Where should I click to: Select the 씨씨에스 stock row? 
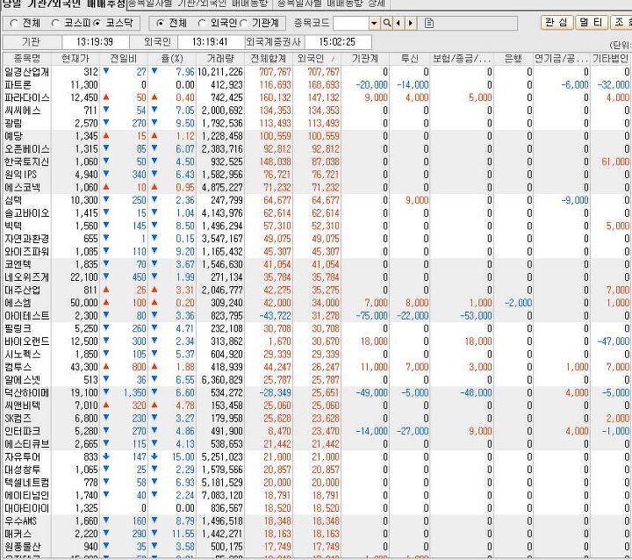[316, 111]
